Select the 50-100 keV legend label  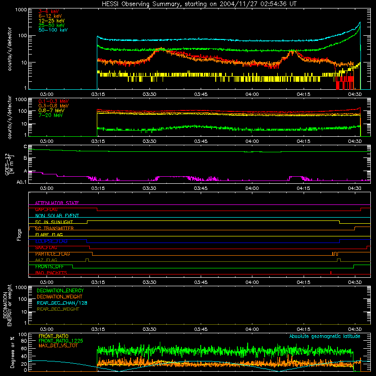53,30
